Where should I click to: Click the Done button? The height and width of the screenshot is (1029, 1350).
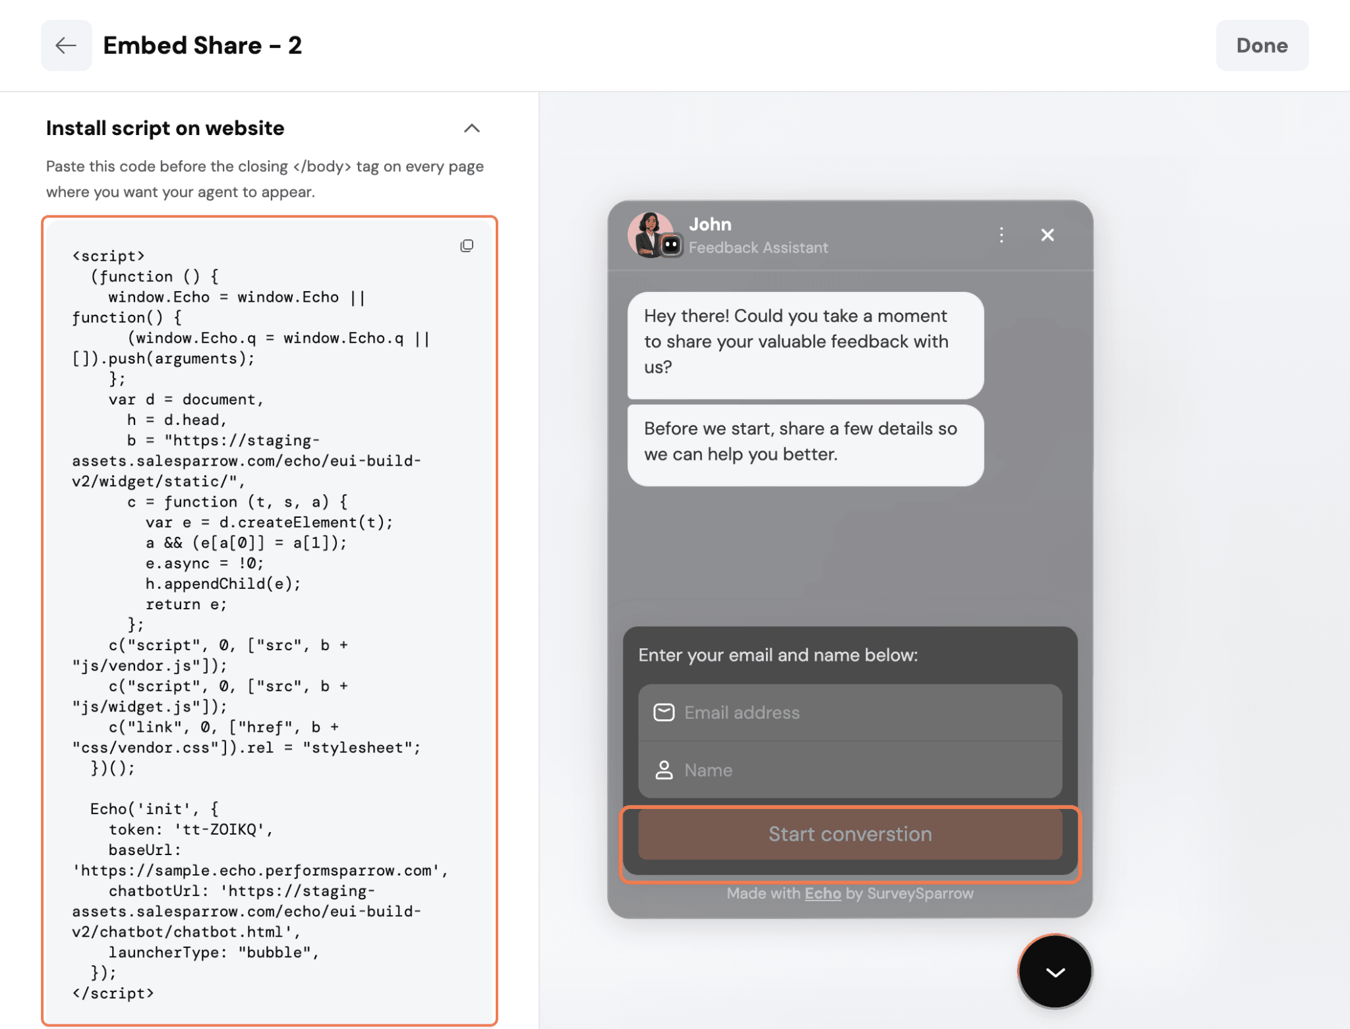pyautogui.click(x=1262, y=45)
